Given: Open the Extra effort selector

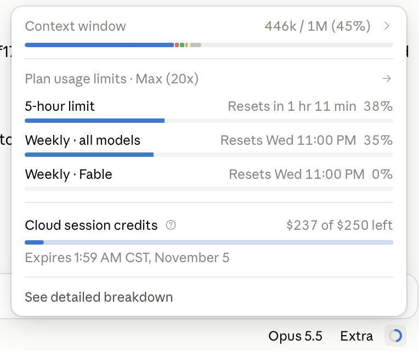Looking at the screenshot, I should [356, 336].
